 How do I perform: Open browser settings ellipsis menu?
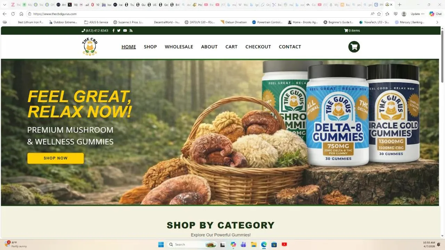(x=423, y=14)
